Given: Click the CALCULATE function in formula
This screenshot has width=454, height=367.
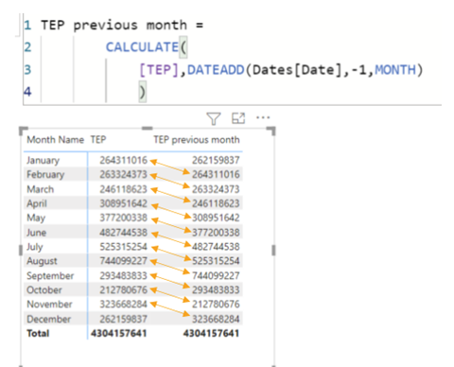Looking at the screenshot, I should click(x=142, y=47).
